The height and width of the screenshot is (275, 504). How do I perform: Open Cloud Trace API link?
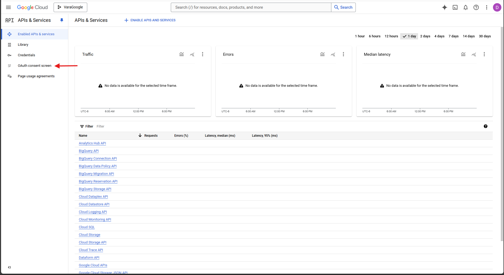[x=91, y=250]
